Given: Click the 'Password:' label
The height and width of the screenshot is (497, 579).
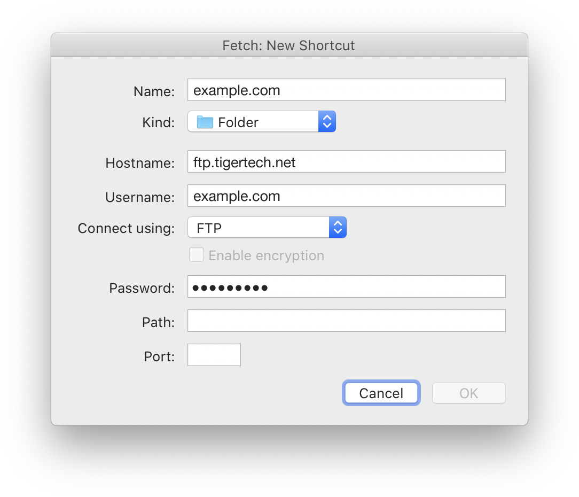Looking at the screenshot, I should (x=142, y=289).
